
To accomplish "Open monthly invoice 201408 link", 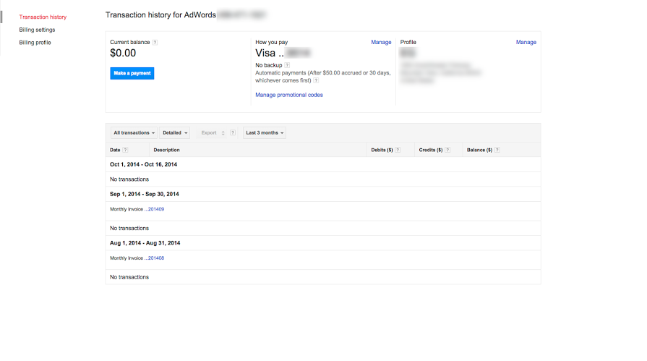I will 156,258.
